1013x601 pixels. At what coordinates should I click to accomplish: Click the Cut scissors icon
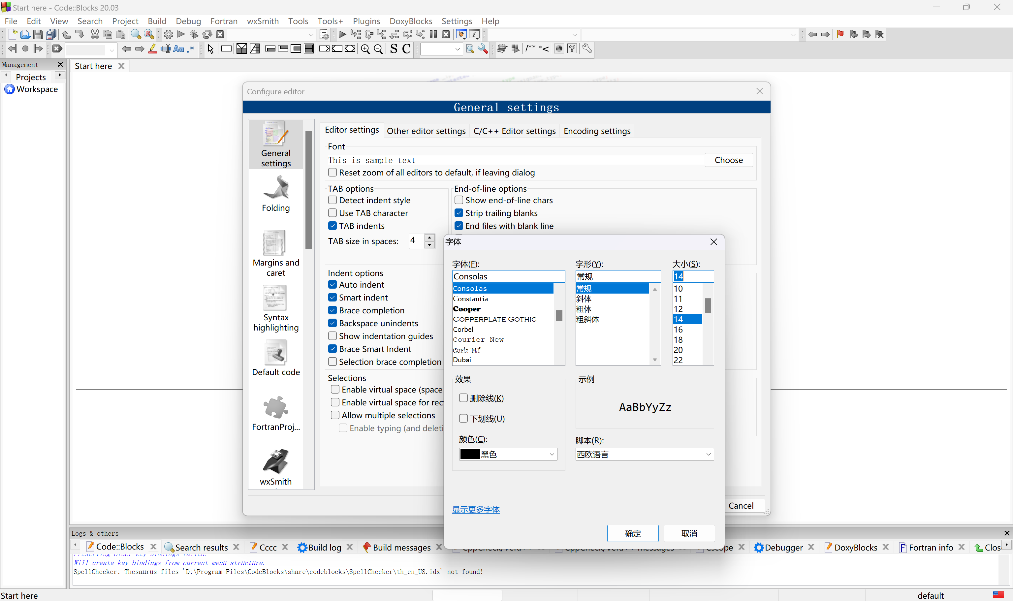coord(95,34)
